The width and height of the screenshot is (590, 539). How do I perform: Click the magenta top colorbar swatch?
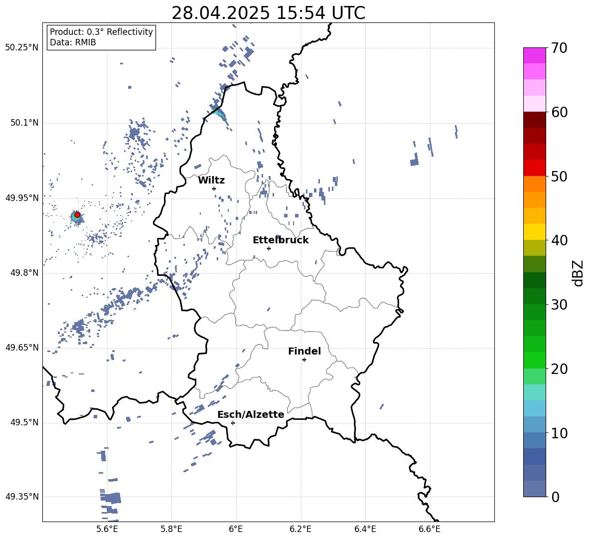[535, 55]
